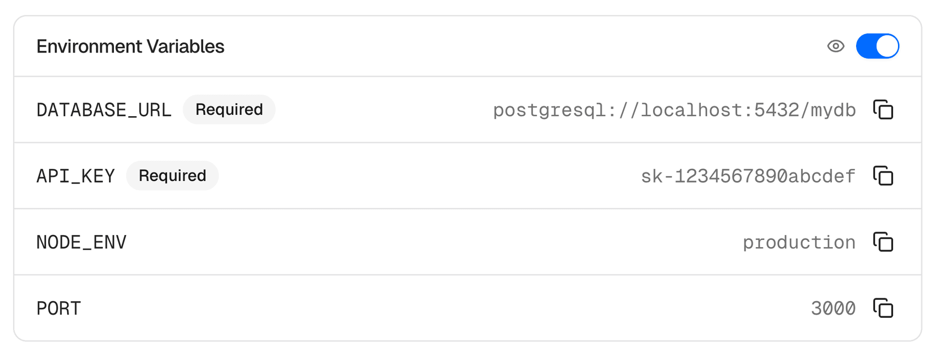Click the DATABASE_URL variable name
Screen dimensions: 935x362
point(104,110)
